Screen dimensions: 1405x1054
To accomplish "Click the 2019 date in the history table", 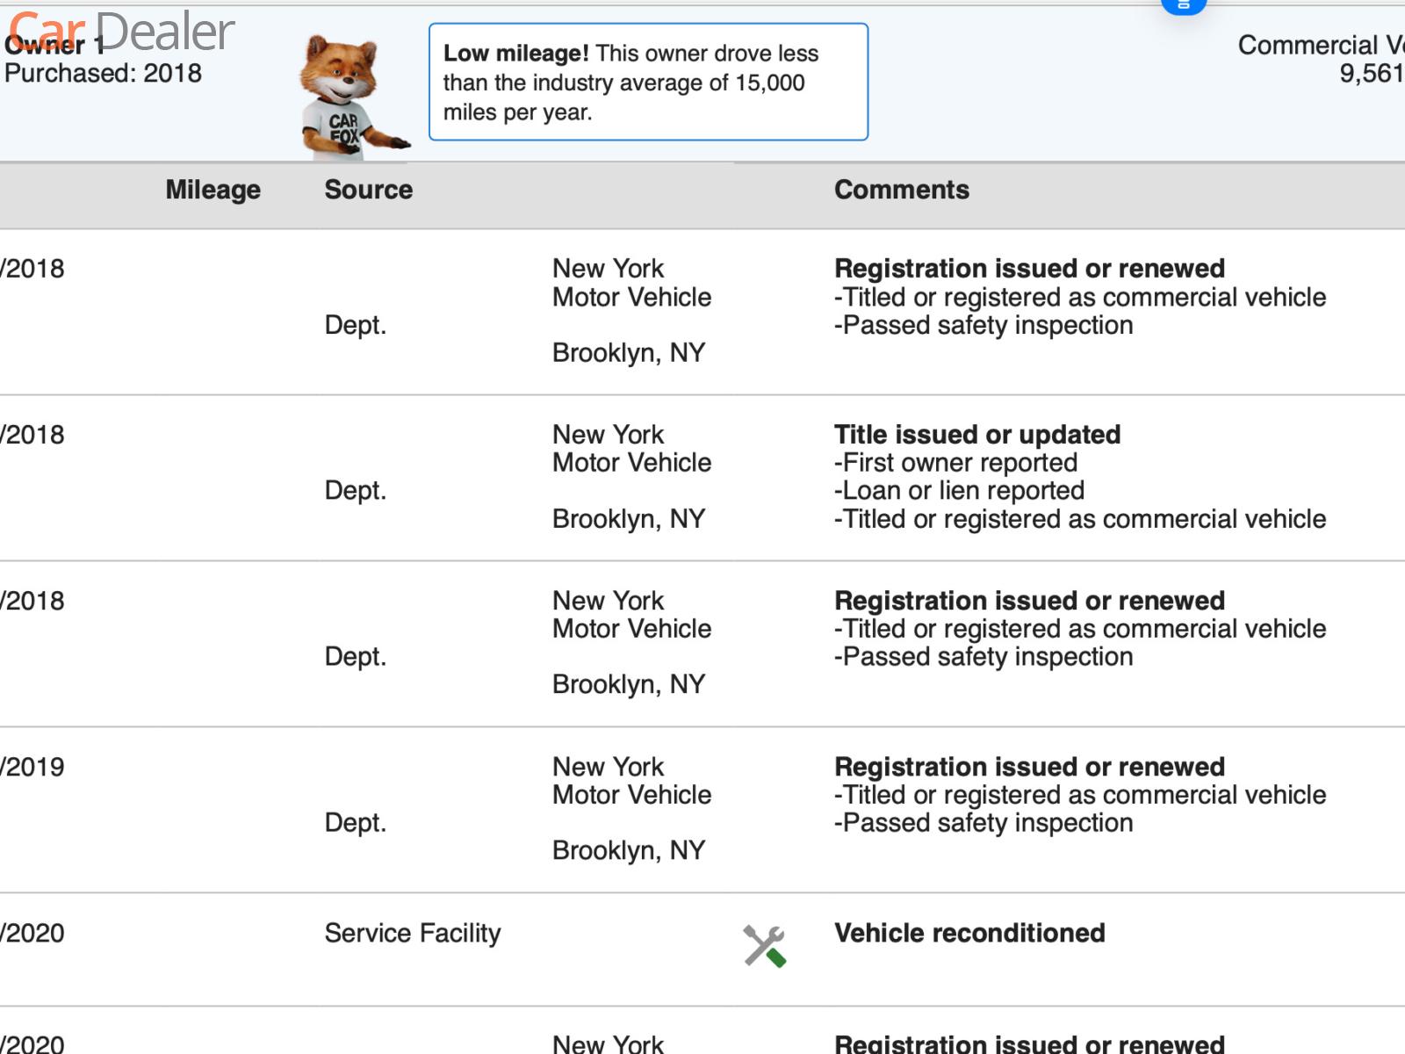I will pyautogui.click(x=33, y=767).
